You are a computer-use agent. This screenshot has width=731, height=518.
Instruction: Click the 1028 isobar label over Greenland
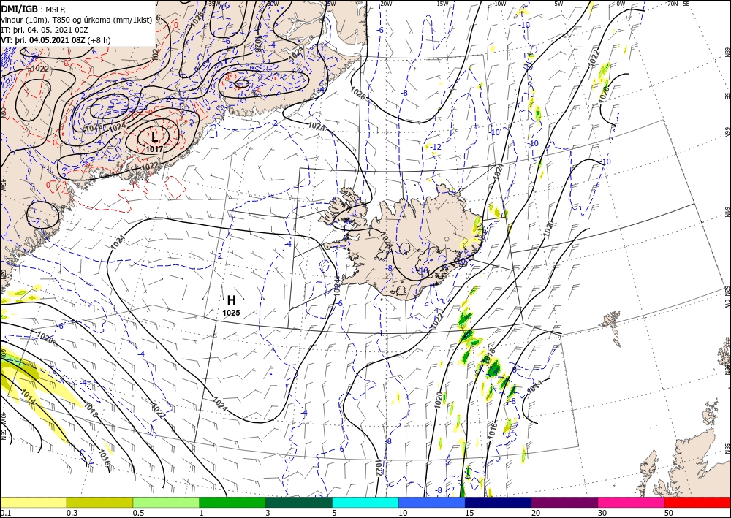tap(197, 18)
